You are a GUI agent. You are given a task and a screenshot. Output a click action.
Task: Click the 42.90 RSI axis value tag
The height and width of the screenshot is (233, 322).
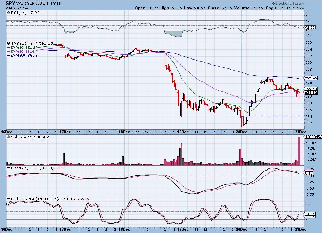(310, 27)
